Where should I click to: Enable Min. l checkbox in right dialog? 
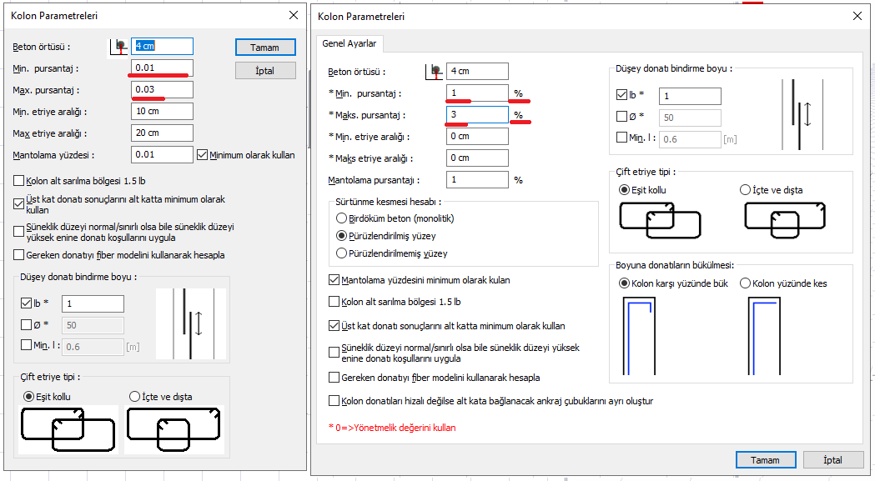[621, 138]
